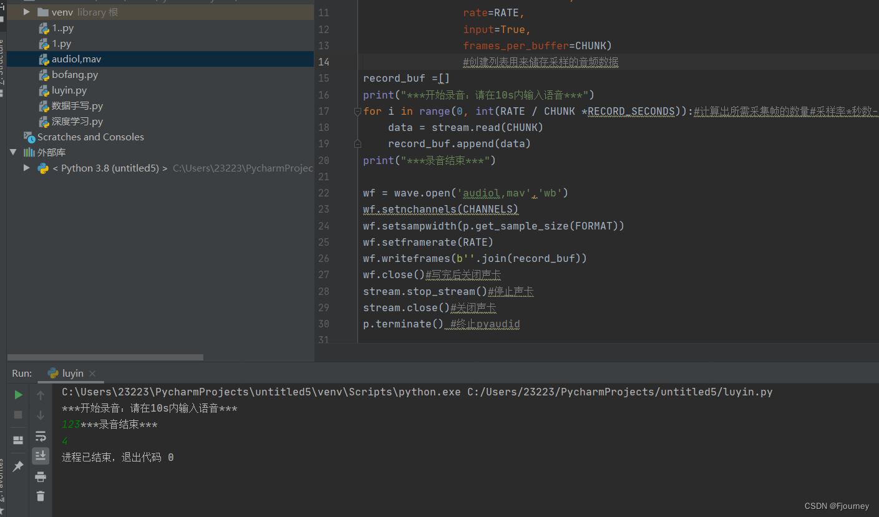This screenshot has width=879, height=517.
Task: Click the bofang.py Python file icon
Action: [x=44, y=75]
